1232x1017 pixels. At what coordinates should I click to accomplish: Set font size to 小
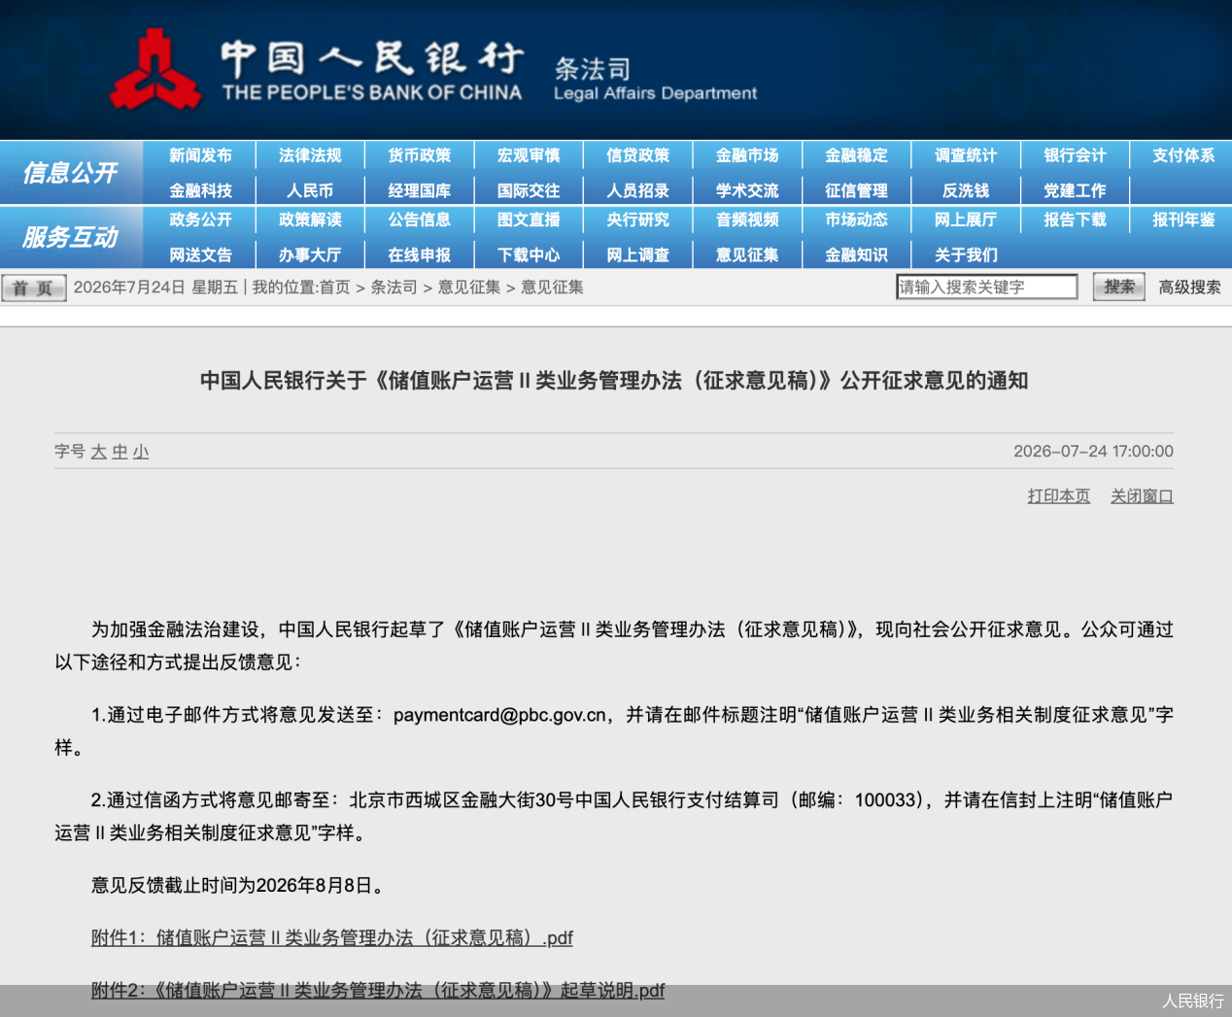[141, 452]
